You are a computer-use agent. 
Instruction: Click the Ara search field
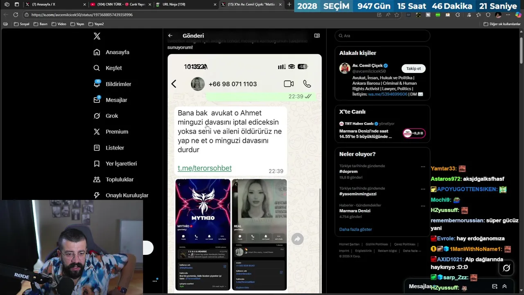(382, 36)
